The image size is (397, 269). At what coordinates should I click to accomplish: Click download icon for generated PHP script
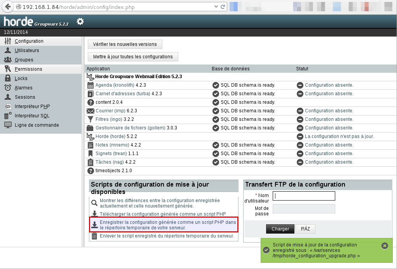[x=94, y=214]
